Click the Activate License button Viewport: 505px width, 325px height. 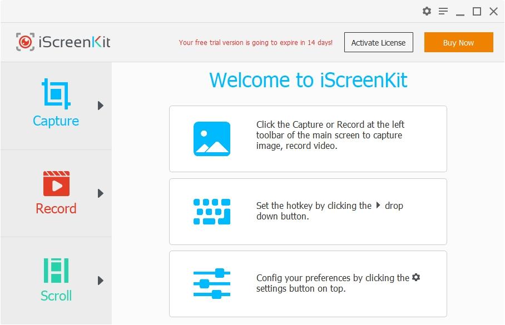pos(378,42)
